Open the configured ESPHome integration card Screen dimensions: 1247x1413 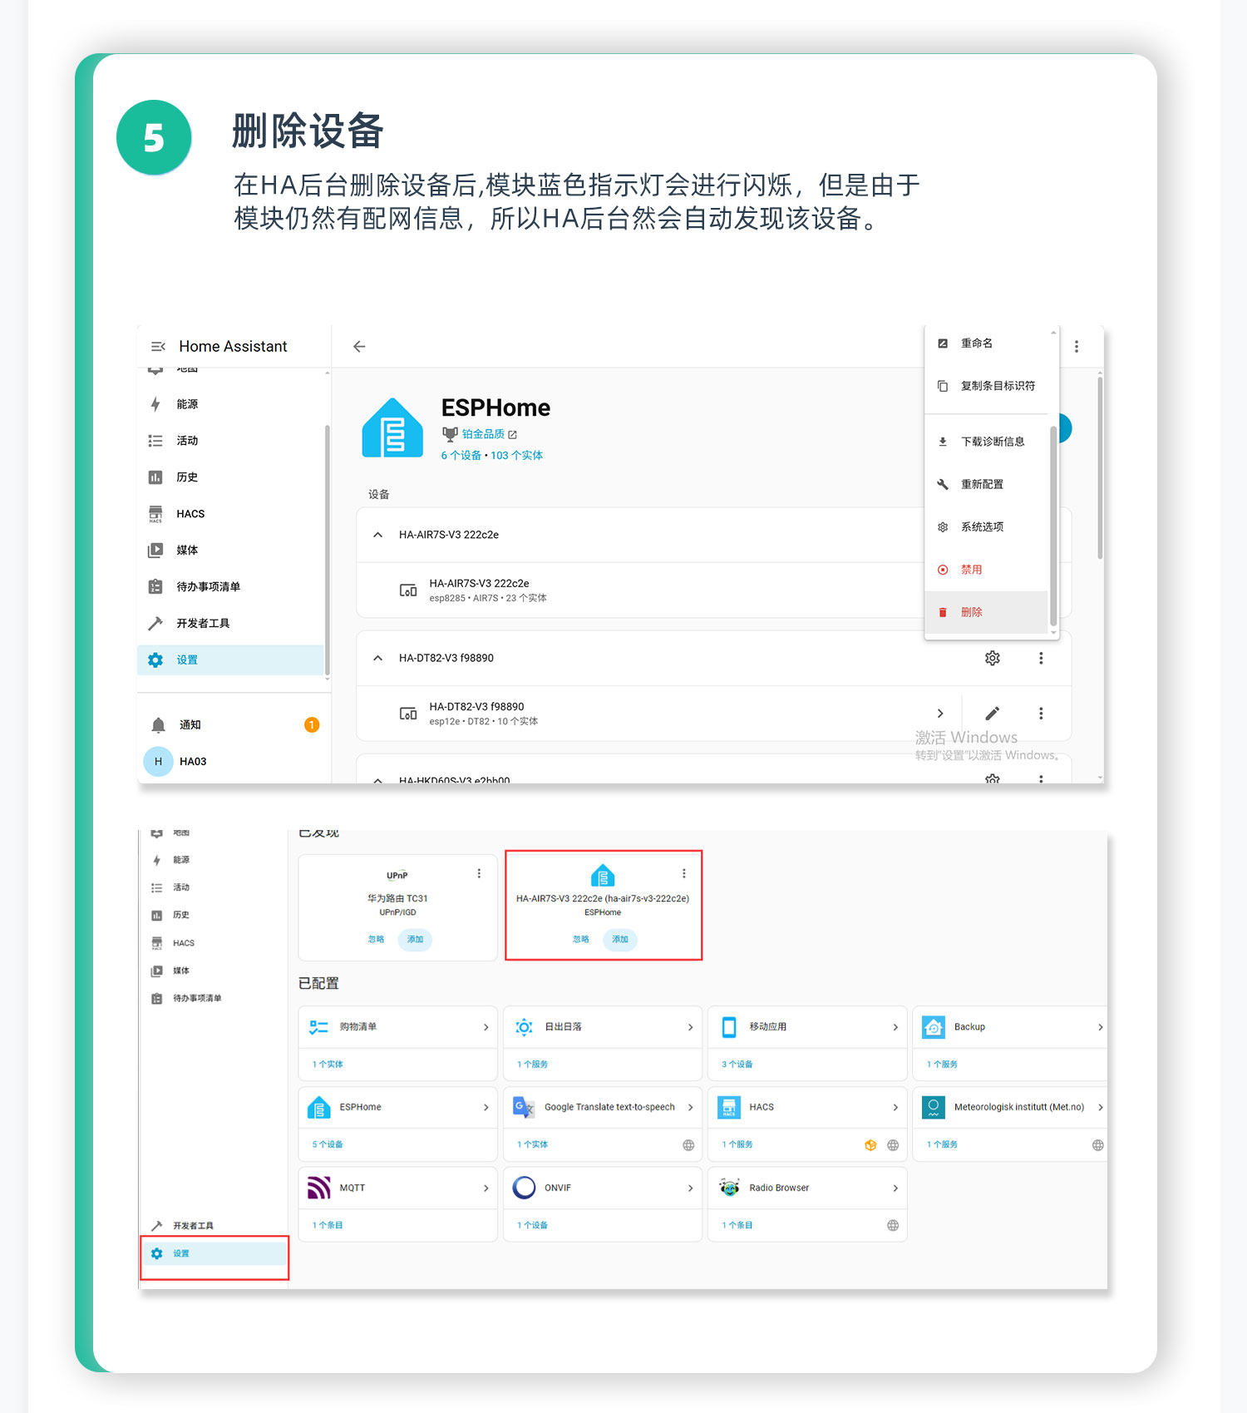click(398, 1108)
